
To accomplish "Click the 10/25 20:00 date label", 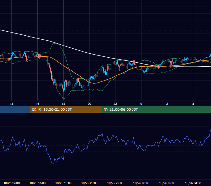I will [x=89, y=183].
